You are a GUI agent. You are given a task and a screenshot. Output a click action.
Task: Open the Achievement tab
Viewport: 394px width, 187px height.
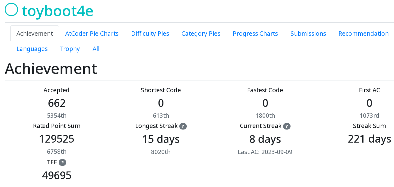(x=34, y=34)
